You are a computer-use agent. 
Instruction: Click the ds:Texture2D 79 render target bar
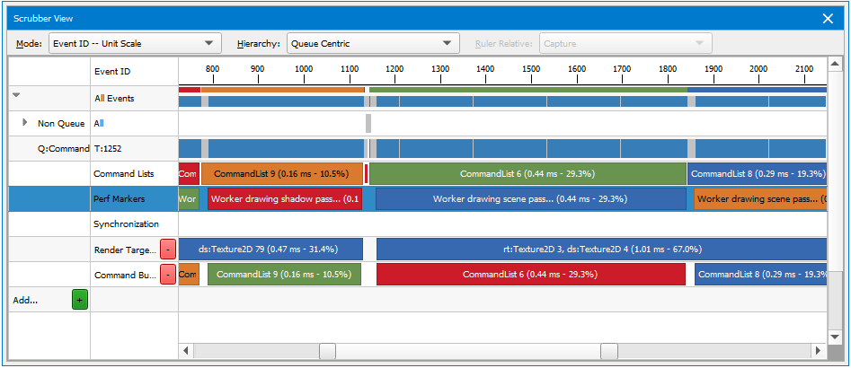(x=270, y=250)
